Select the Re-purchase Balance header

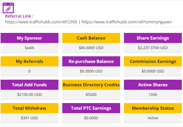[91, 61]
